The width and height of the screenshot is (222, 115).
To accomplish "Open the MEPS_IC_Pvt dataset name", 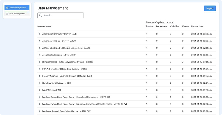I will point(84,104).
